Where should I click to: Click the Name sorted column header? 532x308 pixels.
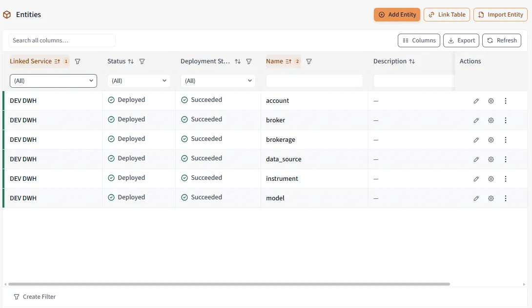pos(283,61)
